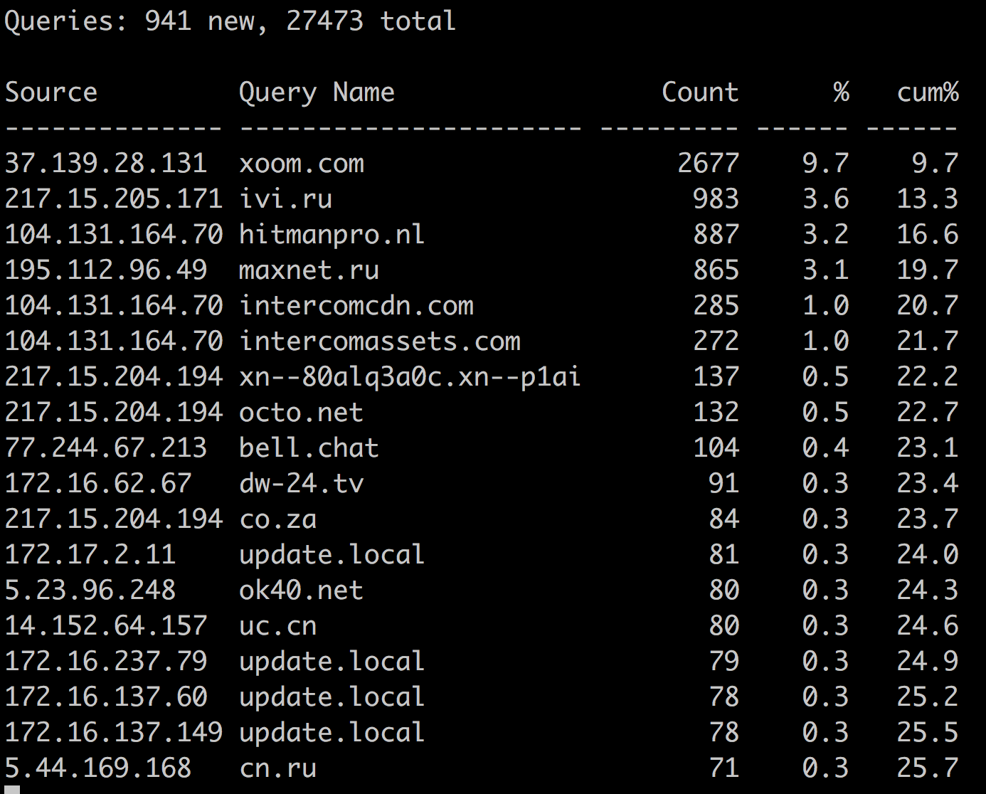Select source IP 5.44.169.168
This screenshot has height=794, width=986.
click(x=98, y=768)
